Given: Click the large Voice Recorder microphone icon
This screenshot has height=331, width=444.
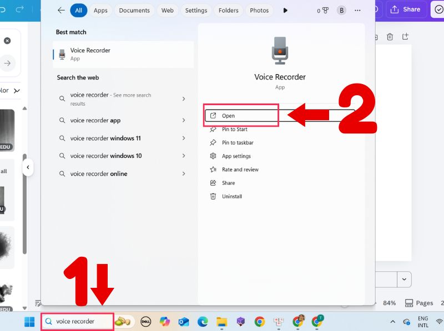Looking at the screenshot, I should pyautogui.click(x=280, y=51).
